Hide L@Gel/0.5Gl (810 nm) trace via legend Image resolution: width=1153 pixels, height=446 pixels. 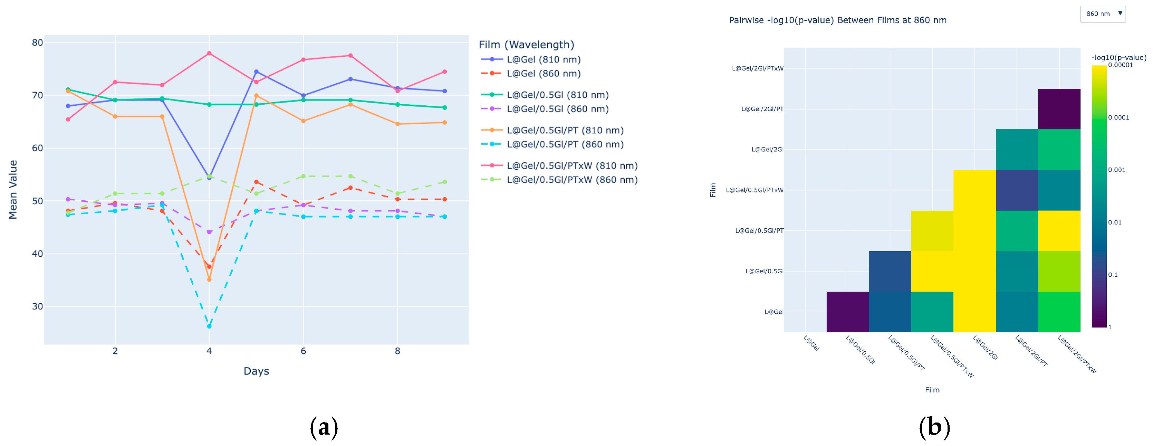click(x=557, y=95)
